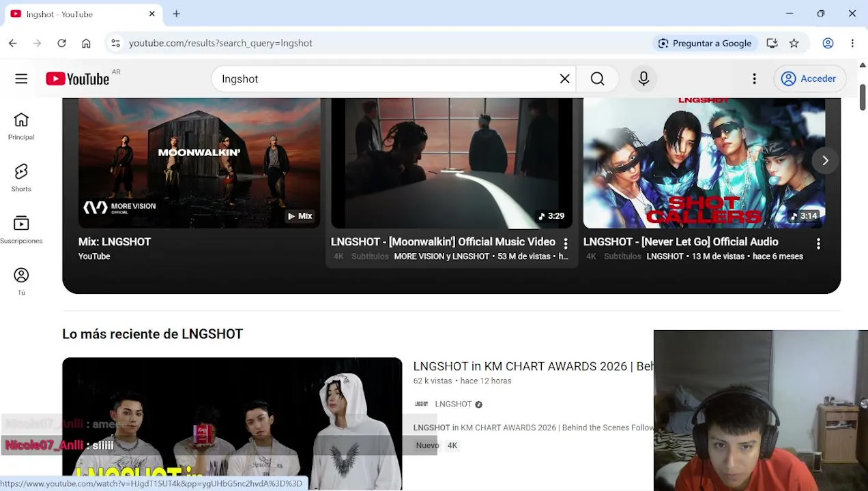Go to the YouTube logo home
Screen dimensions: 868x491
(x=77, y=79)
